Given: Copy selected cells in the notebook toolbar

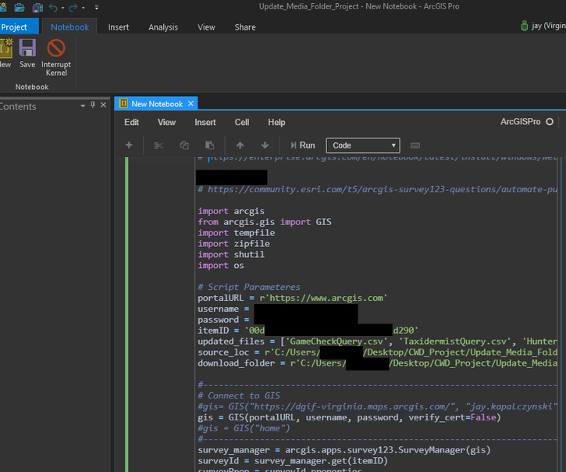Looking at the screenshot, I should click(x=184, y=145).
